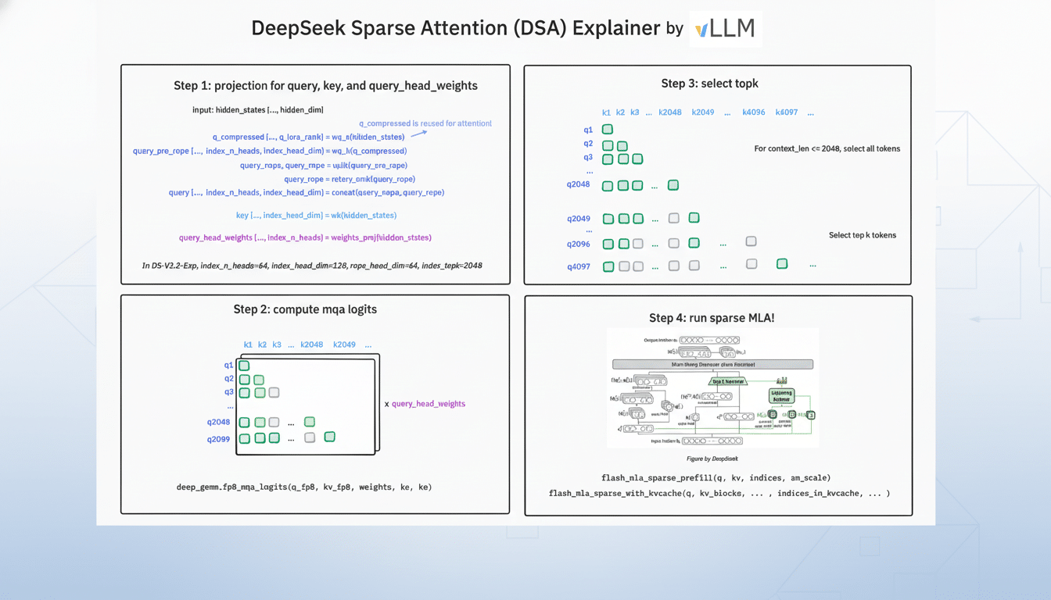
Task: Expand the ellipsis between k3 and k2048 in Step 2
Action: click(x=291, y=344)
